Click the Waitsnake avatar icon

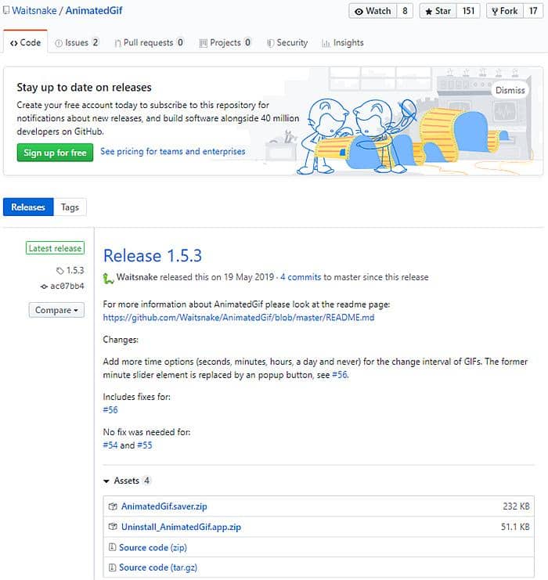tap(108, 278)
